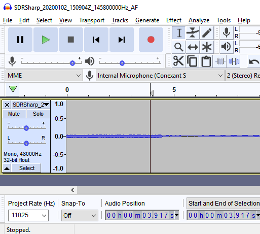Open the Help menu
Screen dimensions: 260x234
point(244,20)
